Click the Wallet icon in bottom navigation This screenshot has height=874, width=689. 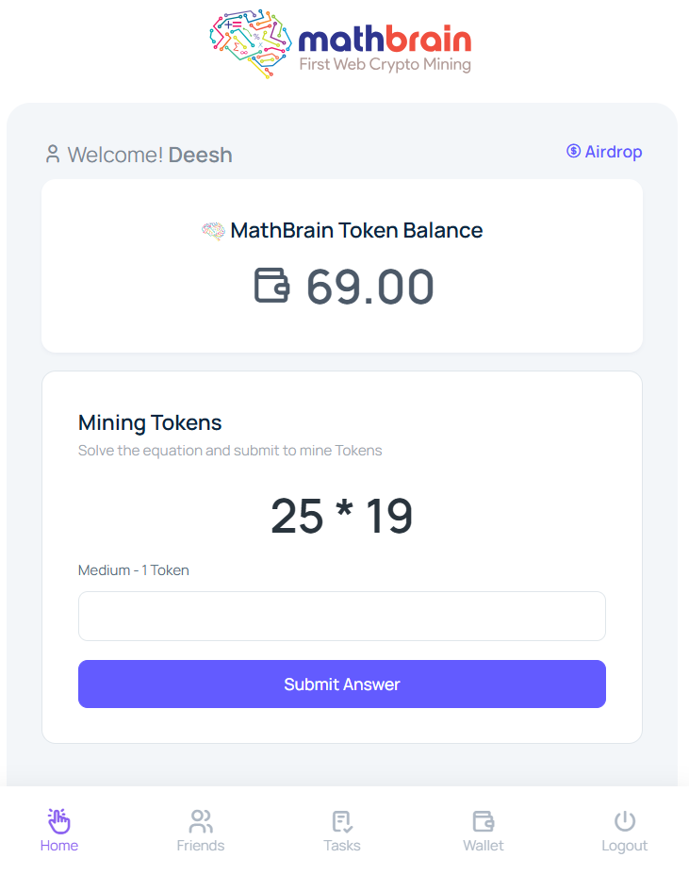(483, 820)
